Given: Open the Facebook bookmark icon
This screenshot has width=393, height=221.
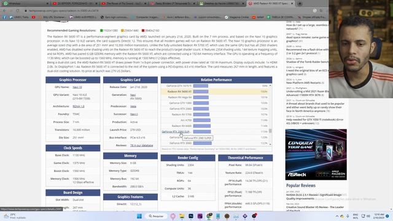Looking at the screenshot, I should 4,17.
